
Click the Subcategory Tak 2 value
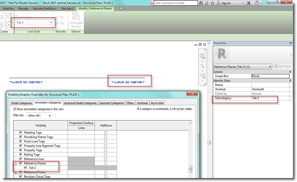270,98
